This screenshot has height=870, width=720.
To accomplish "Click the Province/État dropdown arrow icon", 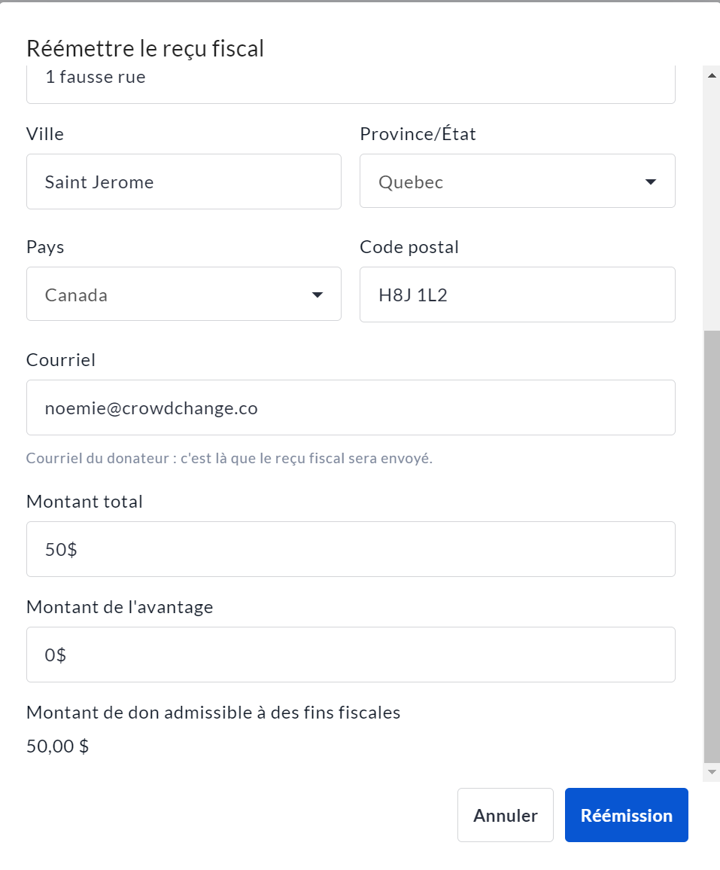I will click(x=651, y=182).
